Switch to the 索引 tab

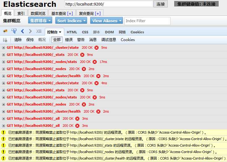tap(21, 13)
